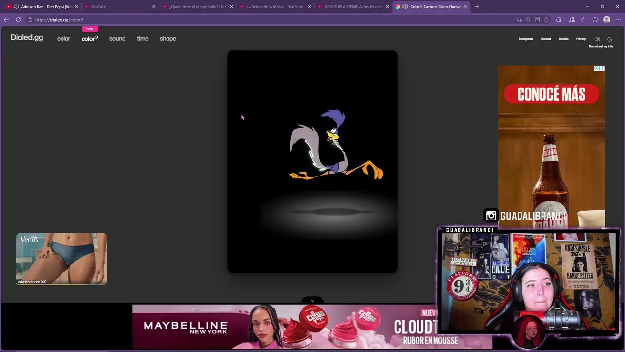This screenshot has height=352, width=625.
Task: Open the translate page icon in the address bar
Action: click(x=519, y=20)
